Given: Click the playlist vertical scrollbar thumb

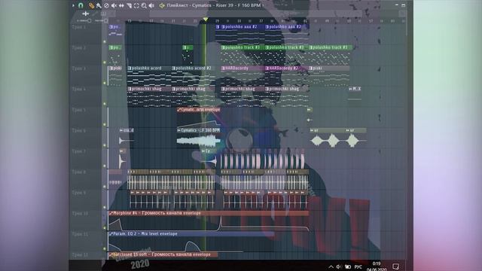Looking at the screenshot, I should coord(407,23).
